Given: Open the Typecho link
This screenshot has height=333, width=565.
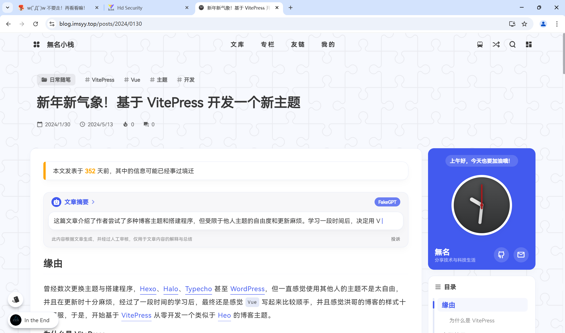Looking at the screenshot, I should (x=199, y=289).
